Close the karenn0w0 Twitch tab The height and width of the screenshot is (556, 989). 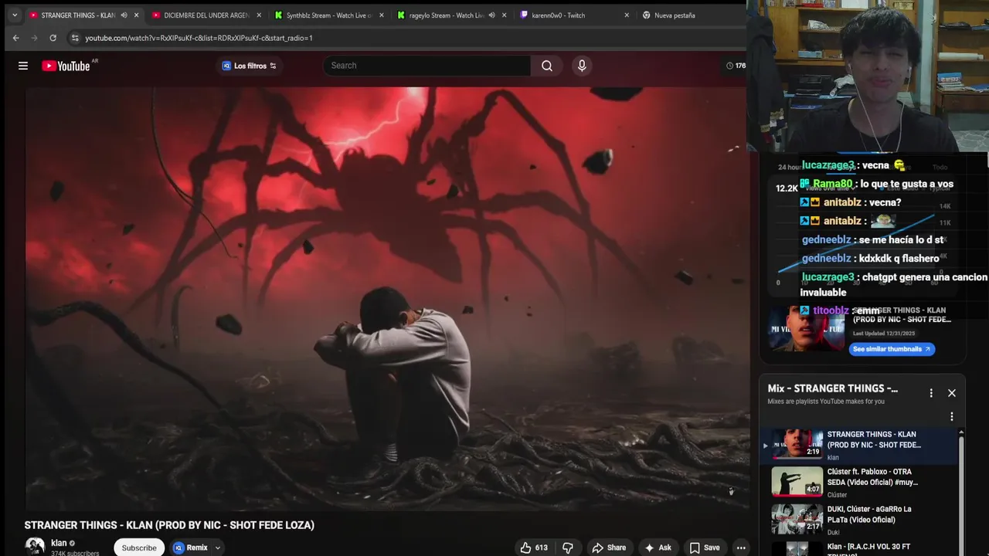click(x=627, y=15)
